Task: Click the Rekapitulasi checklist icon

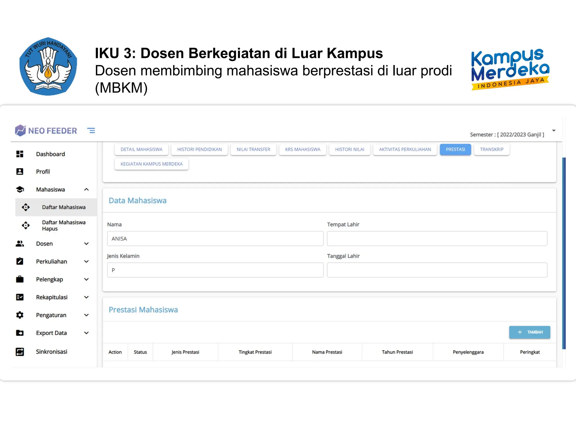Action: tap(20, 297)
